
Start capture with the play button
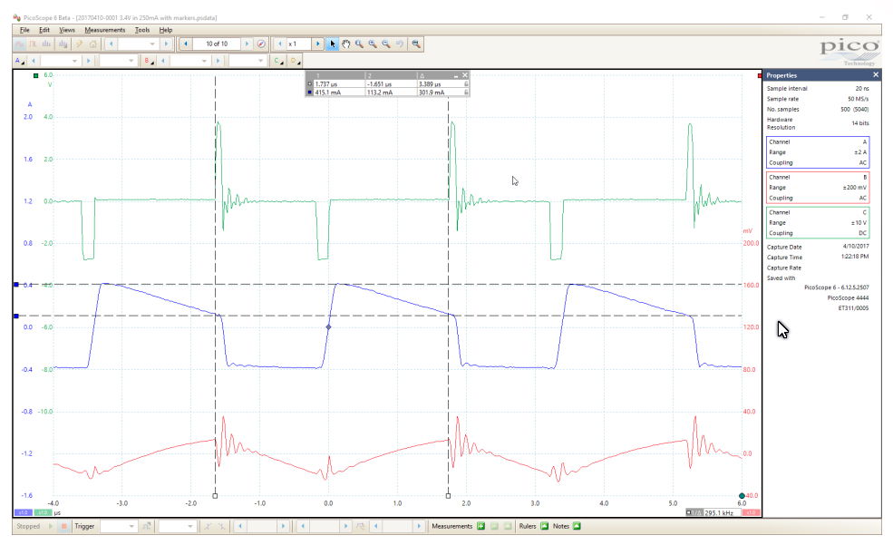click(51, 526)
